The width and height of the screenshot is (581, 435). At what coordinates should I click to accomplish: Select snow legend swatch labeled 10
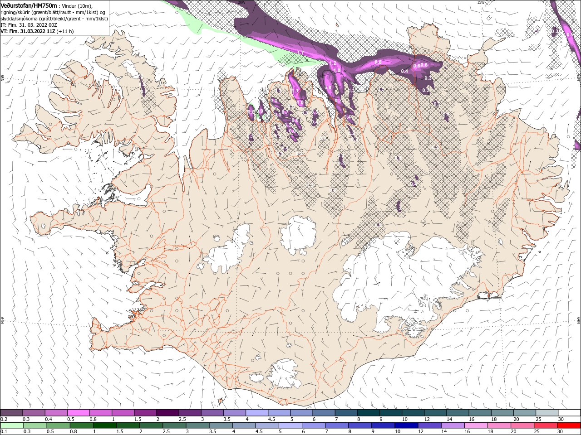coord(413,413)
